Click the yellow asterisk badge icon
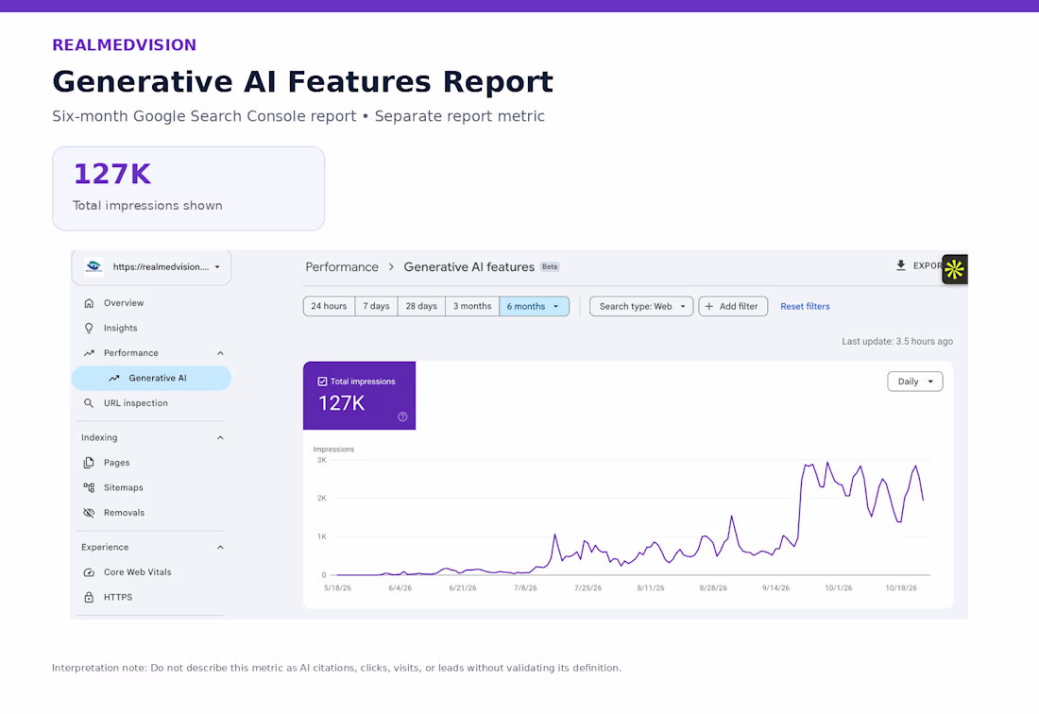The image size is (1039, 714). coord(955,269)
